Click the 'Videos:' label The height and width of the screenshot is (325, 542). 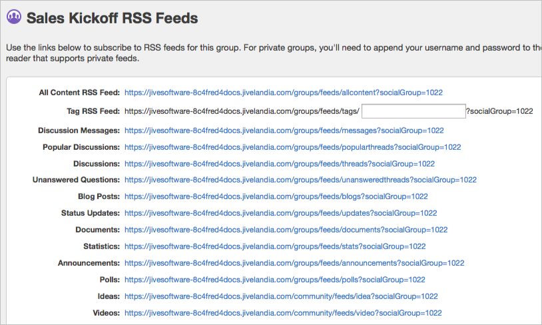coord(107,313)
